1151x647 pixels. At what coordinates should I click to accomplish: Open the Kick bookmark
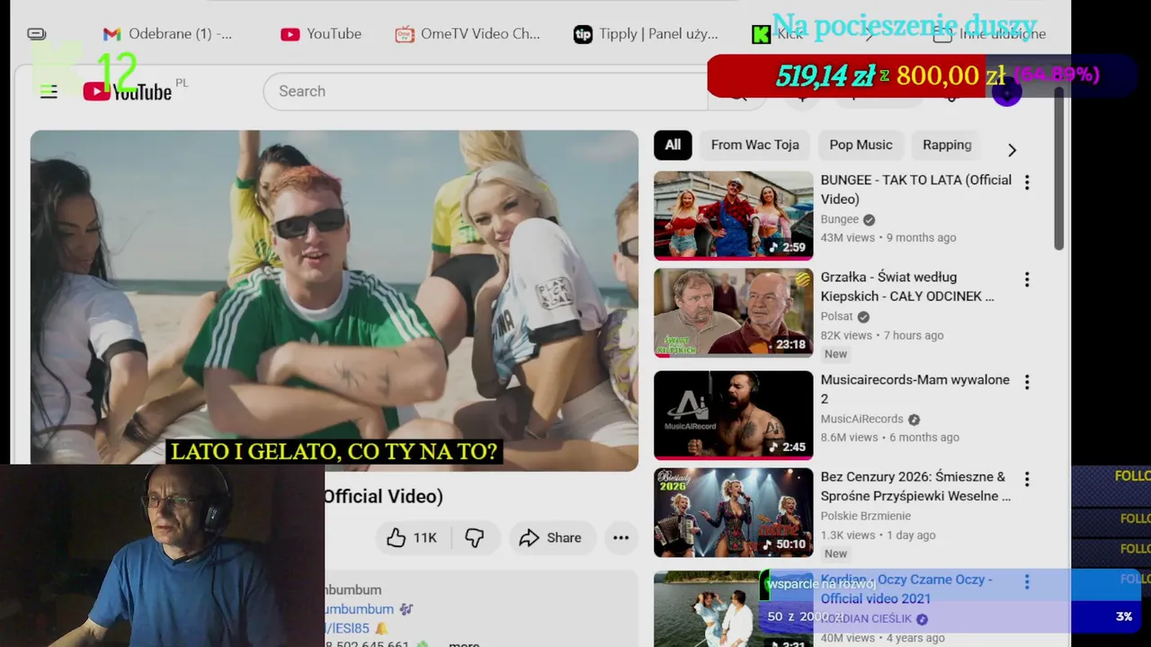pyautogui.click(x=779, y=34)
